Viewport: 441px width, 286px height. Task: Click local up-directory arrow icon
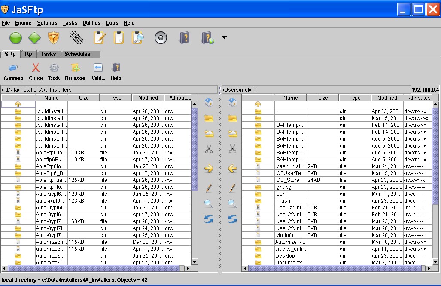point(18,104)
